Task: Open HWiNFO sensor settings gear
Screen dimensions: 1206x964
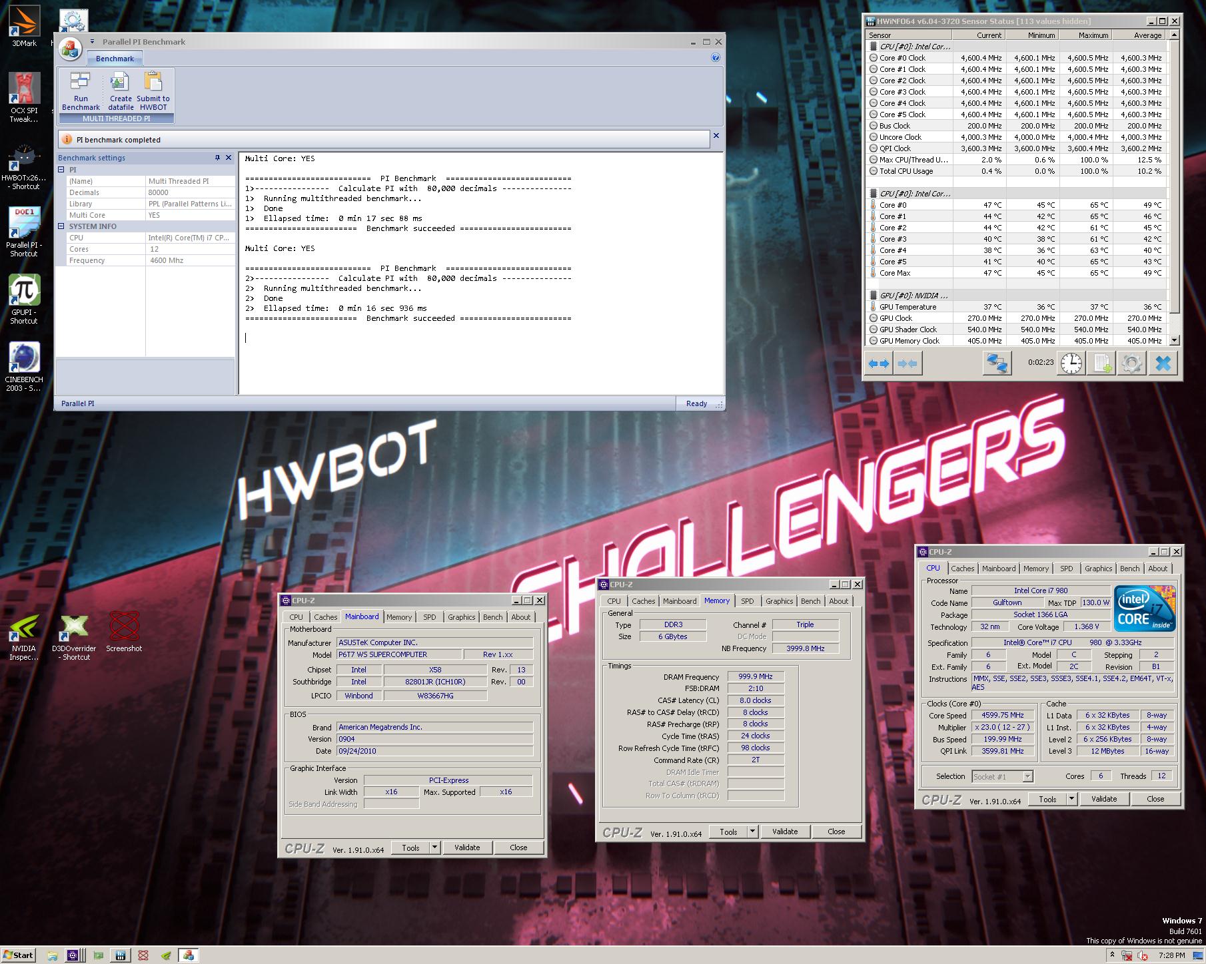Action: [1131, 363]
